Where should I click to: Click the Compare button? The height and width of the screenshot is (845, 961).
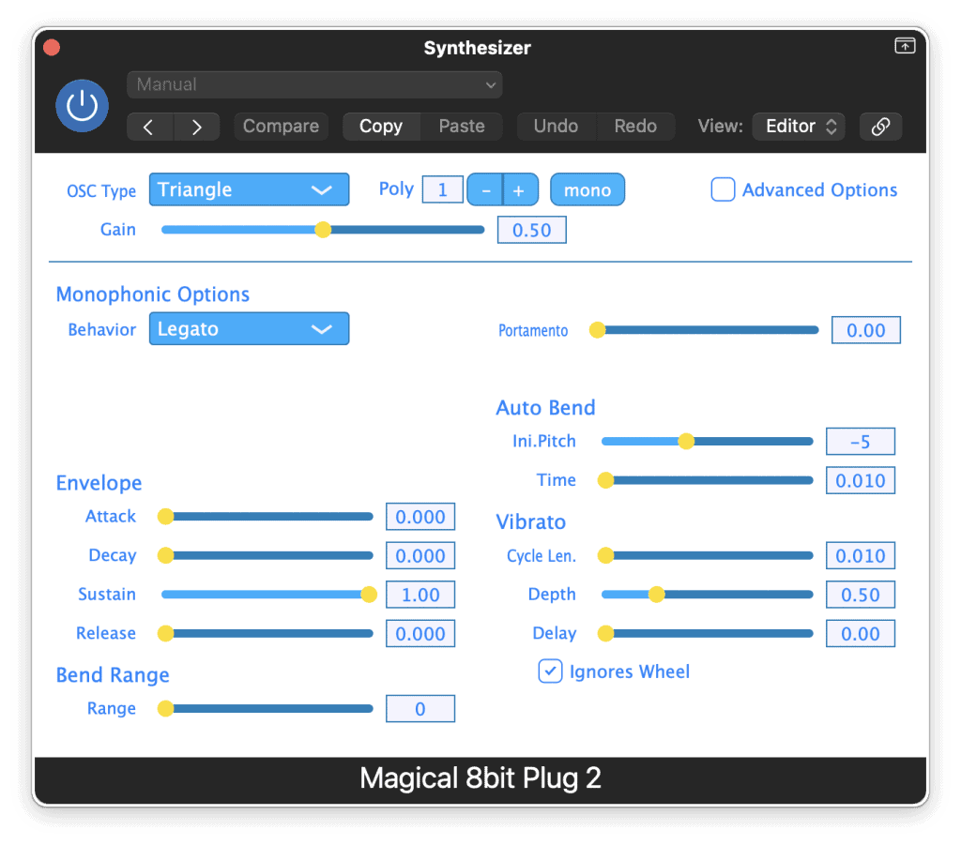pos(282,127)
